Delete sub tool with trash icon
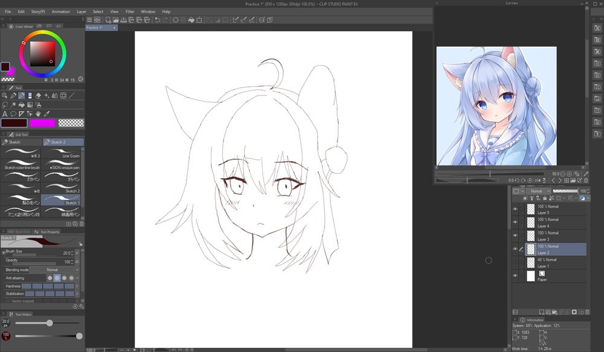This screenshot has width=604, height=352. coord(82,224)
